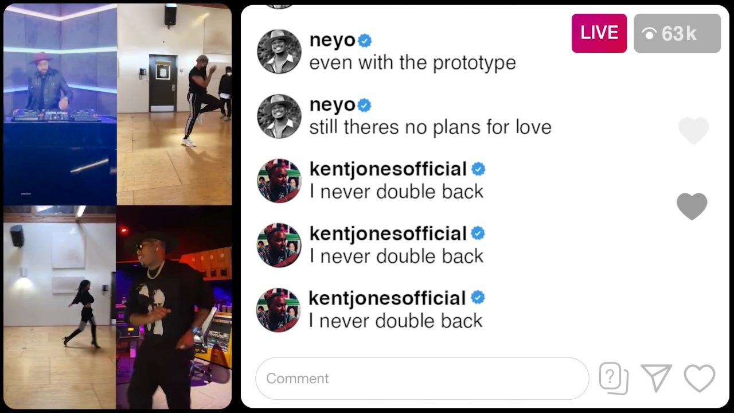Image resolution: width=734 pixels, height=413 pixels.
Task: Tap the heart like icon by comment box
Action: tap(699, 379)
